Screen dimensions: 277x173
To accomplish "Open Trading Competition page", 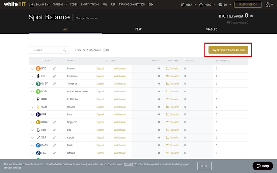I will tap(132, 5).
